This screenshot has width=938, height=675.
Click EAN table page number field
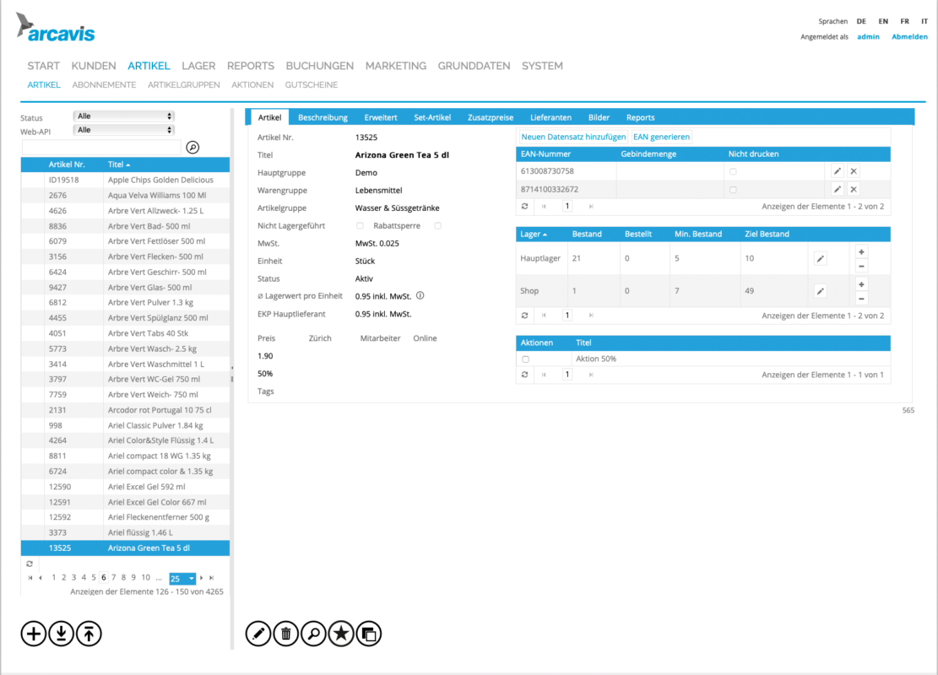pos(567,206)
